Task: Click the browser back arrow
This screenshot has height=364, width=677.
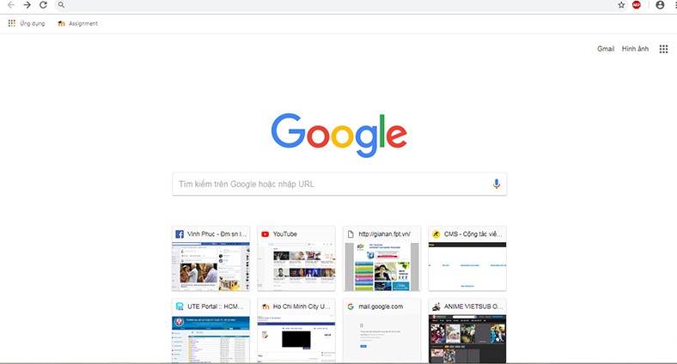Action: [x=11, y=5]
